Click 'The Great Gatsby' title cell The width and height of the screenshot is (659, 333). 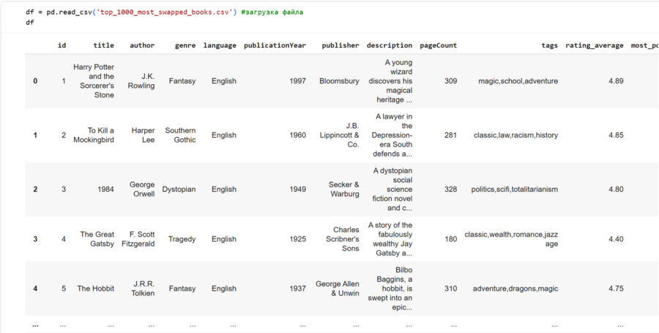click(x=97, y=239)
